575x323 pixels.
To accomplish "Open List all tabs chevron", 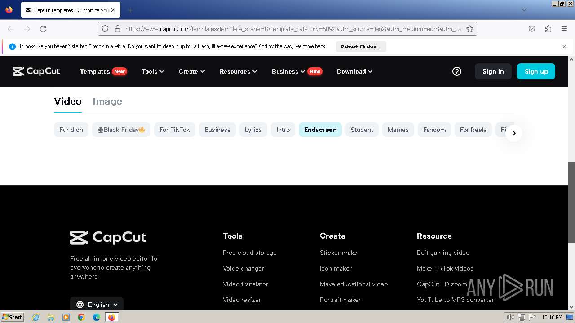I will click(524, 10).
